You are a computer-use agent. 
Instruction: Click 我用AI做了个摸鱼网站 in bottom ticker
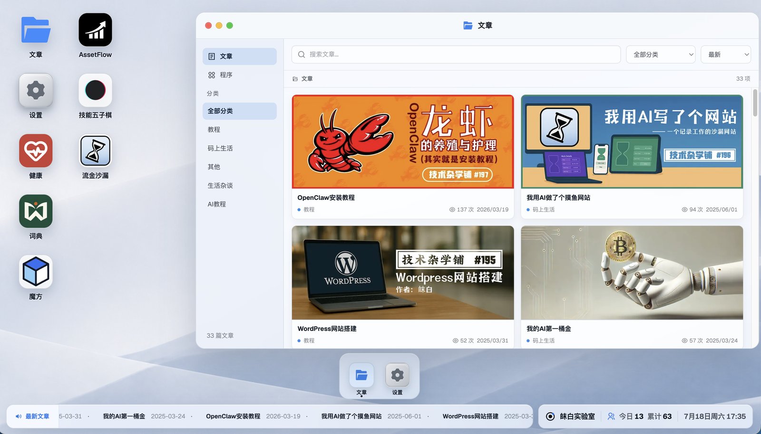(351, 416)
